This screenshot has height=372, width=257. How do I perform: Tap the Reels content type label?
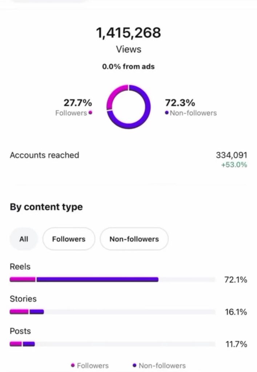point(20,267)
